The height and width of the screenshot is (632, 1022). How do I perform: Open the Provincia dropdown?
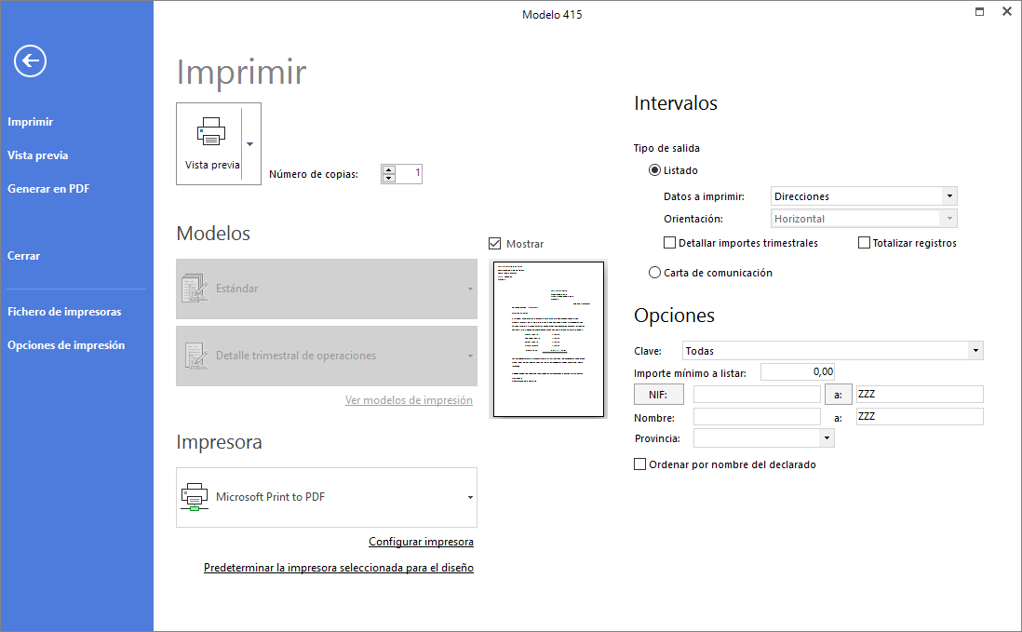coord(827,437)
